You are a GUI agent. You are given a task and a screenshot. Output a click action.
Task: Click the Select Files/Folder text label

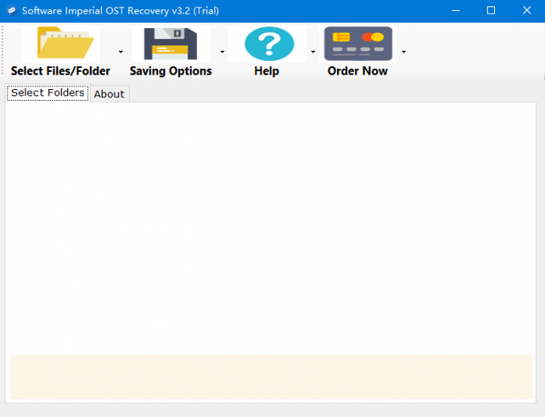coord(61,71)
